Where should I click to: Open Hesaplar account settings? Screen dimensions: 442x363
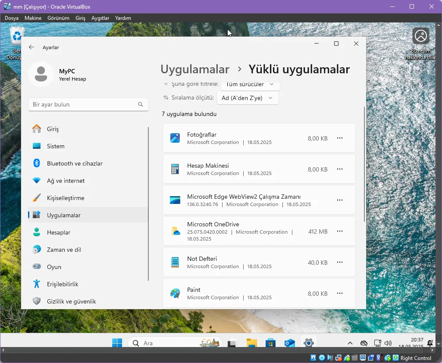pos(88,232)
